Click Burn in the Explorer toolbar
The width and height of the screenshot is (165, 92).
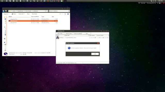click(x=28, y=14)
